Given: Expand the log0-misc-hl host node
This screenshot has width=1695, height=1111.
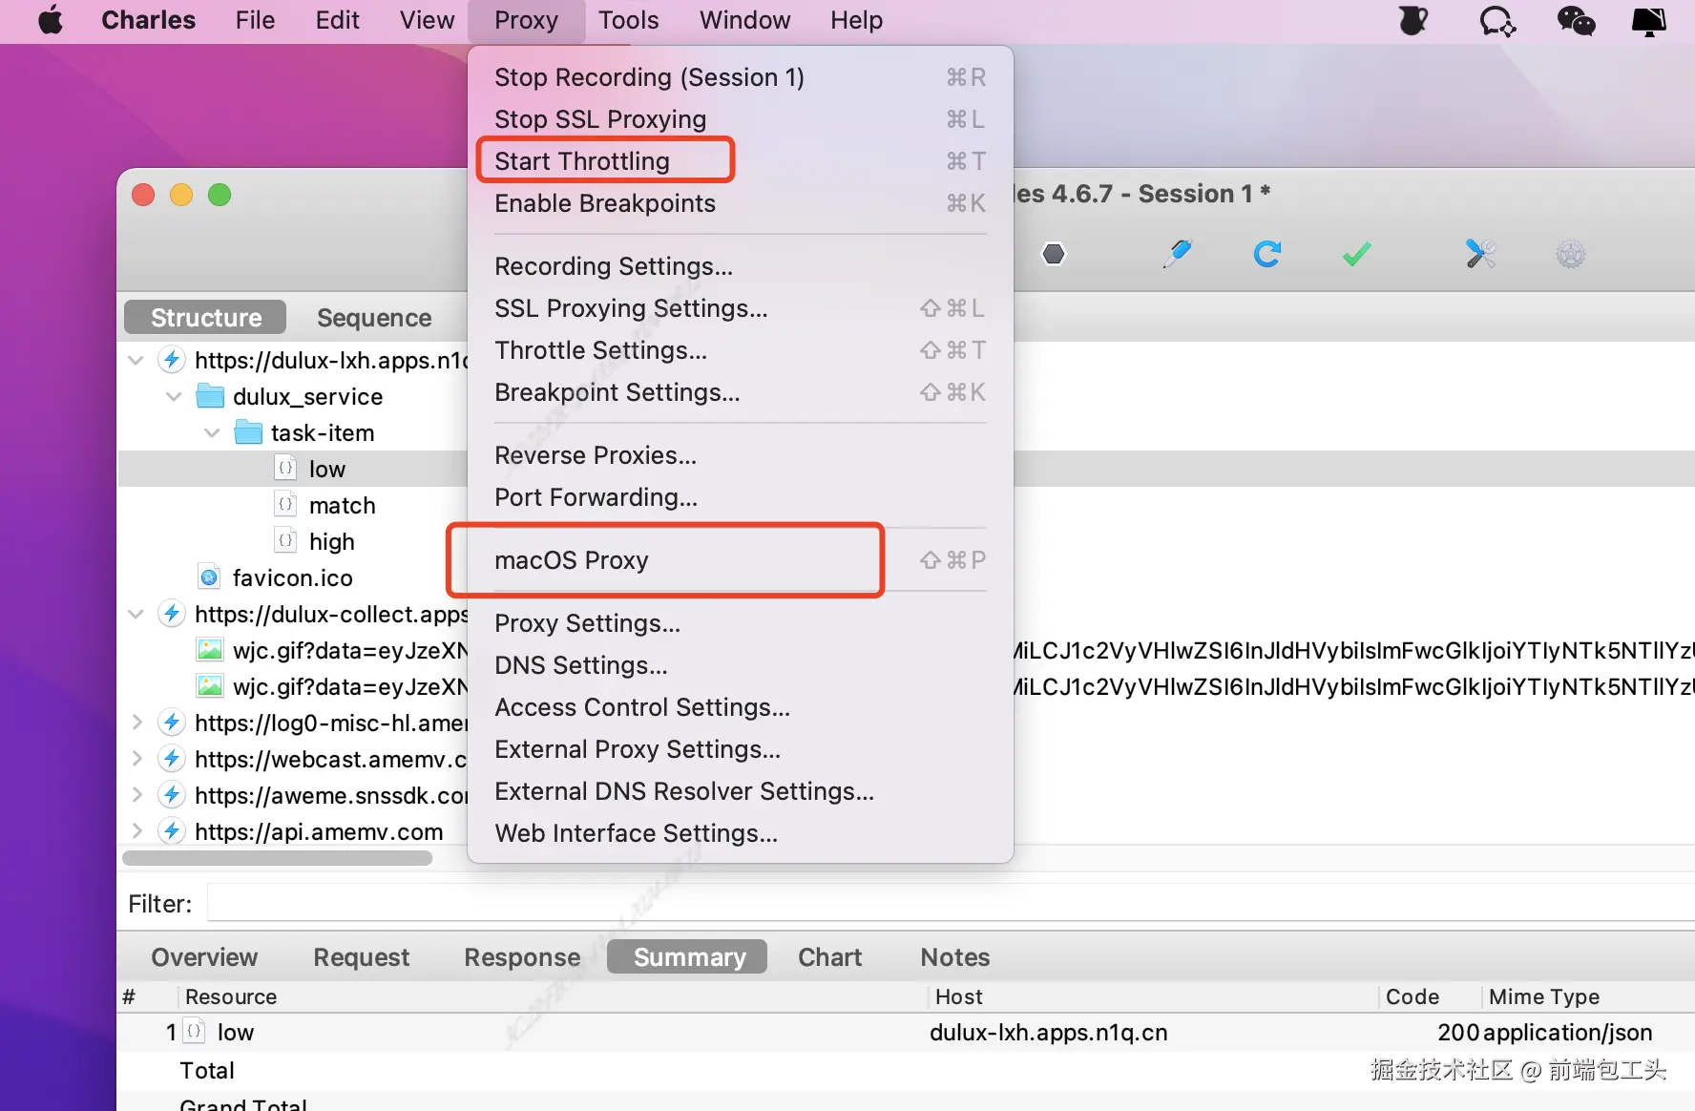Looking at the screenshot, I should point(136,723).
